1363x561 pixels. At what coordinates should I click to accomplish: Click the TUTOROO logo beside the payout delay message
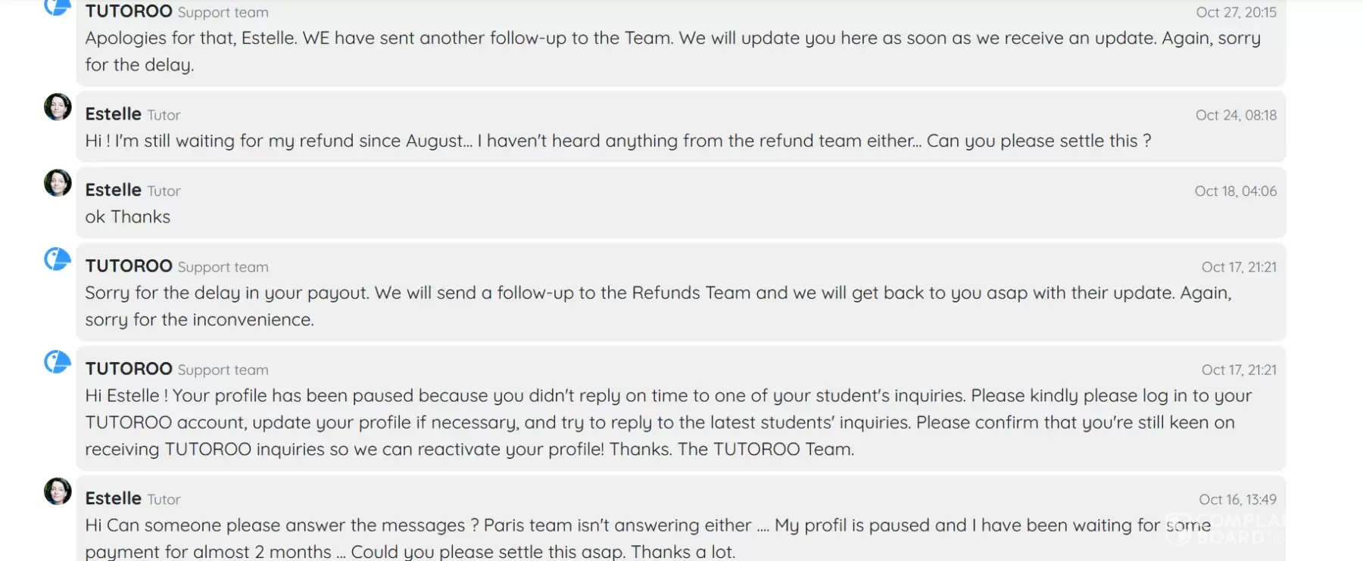pyautogui.click(x=58, y=259)
